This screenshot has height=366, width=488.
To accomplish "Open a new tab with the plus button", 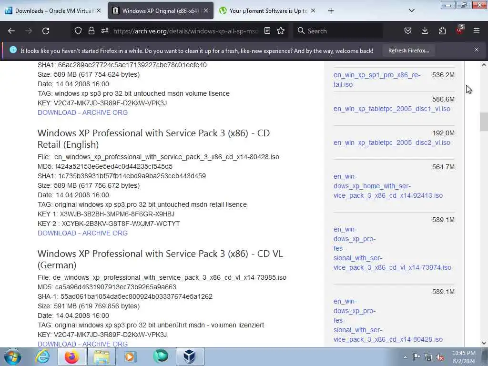I will point(331,11).
